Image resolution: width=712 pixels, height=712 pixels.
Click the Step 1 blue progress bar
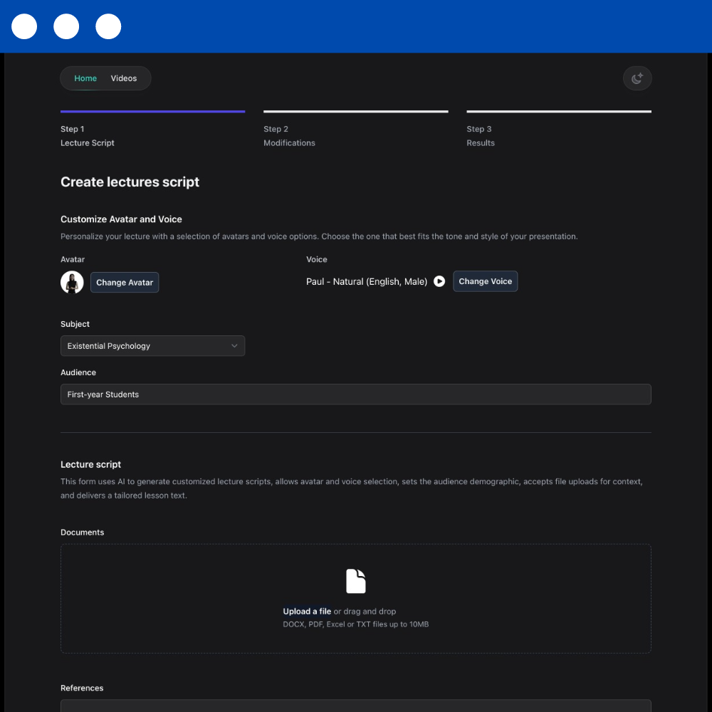[x=152, y=111]
